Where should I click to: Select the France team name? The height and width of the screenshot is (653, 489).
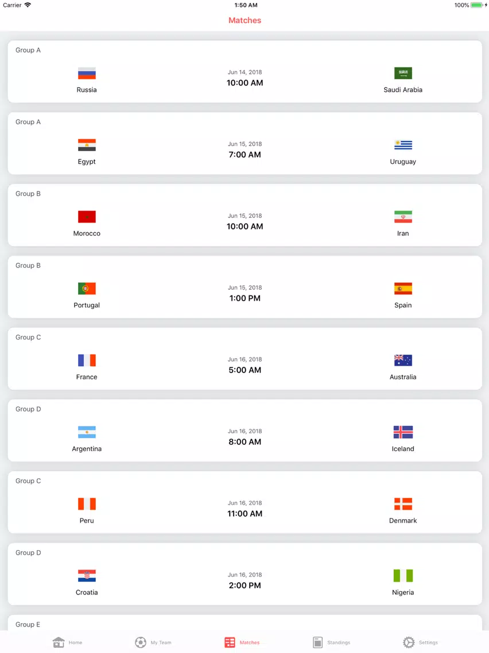(x=87, y=377)
